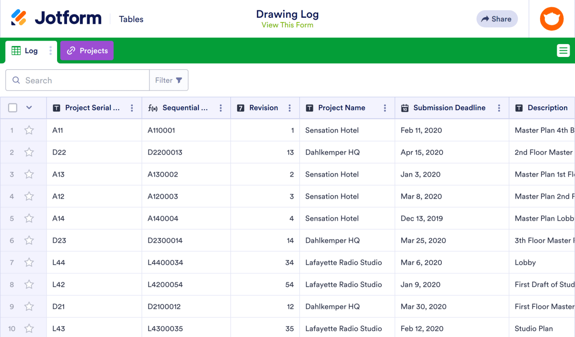Toggle the select-all rows checkbox
Viewport: 575px width, 337px height.
tap(12, 108)
